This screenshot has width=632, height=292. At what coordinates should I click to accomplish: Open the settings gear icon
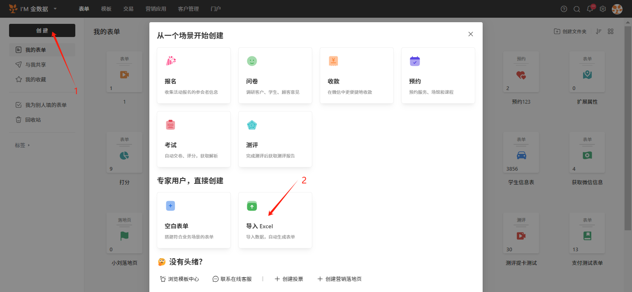(x=603, y=9)
